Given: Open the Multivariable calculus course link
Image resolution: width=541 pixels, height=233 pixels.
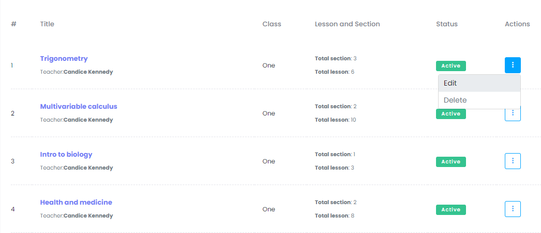Looking at the screenshot, I should pos(79,106).
